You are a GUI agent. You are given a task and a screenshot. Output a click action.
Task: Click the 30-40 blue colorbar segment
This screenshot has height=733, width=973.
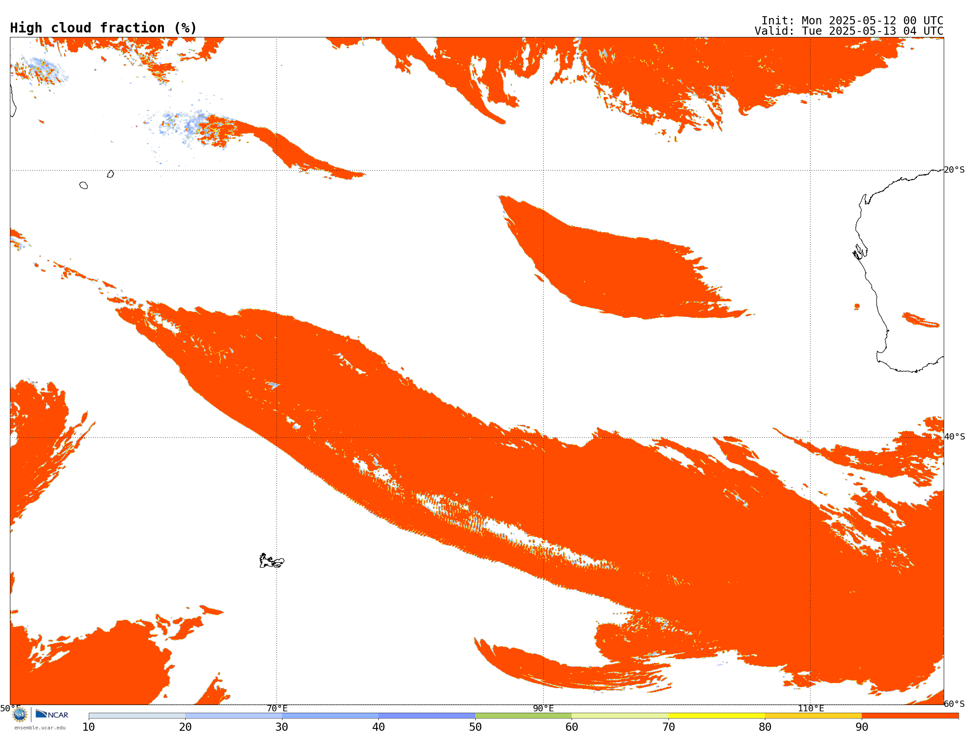point(330,716)
